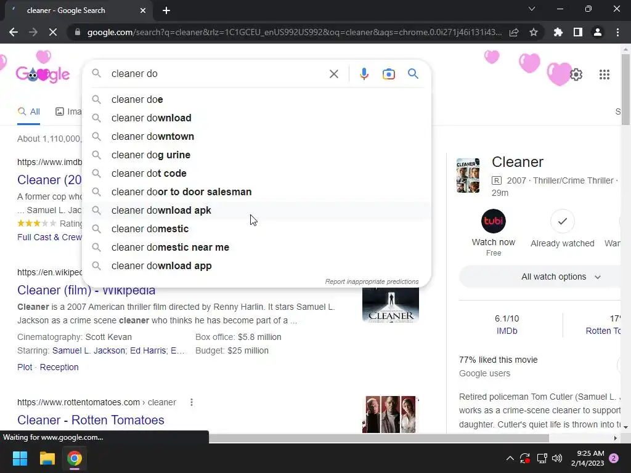Image resolution: width=631 pixels, height=473 pixels.
Task: Click the Chrome taskbar icon
Action: pyautogui.click(x=75, y=458)
